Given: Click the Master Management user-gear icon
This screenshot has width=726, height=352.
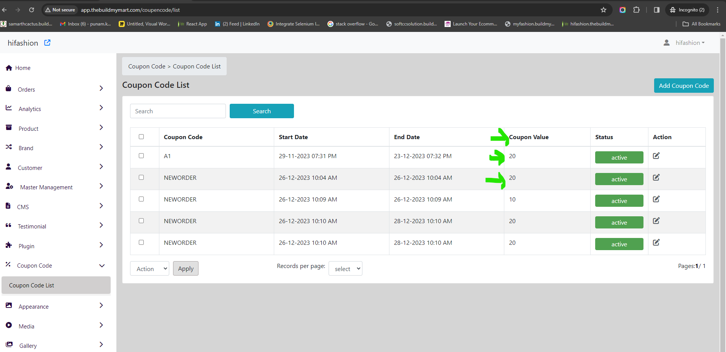Looking at the screenshot, I should point(10,186).
